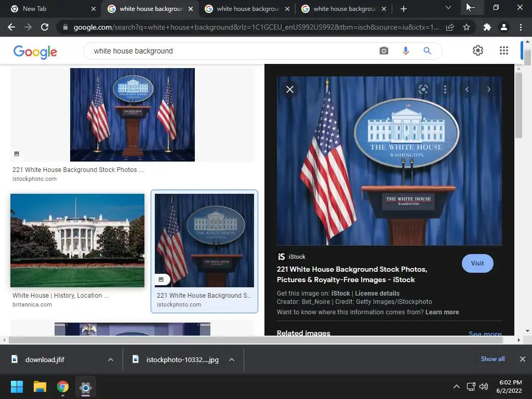Bookmark this page with the star icon
Screen dimensions: 532x399
click(467, 27)
